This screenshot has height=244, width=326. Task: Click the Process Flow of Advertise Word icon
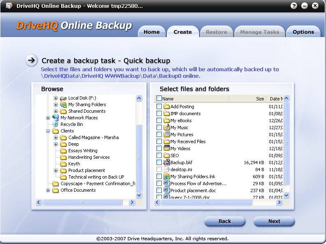167,183
